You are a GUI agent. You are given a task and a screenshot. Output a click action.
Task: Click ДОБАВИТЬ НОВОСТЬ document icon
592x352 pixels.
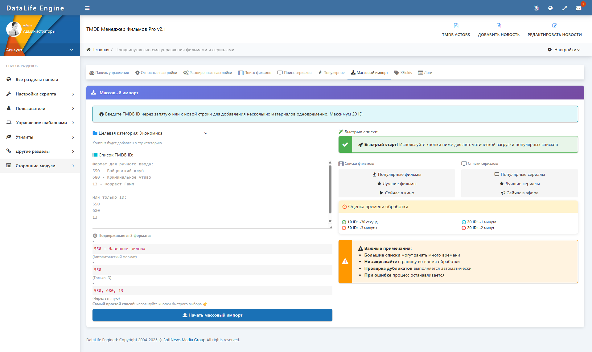[499, 26]
